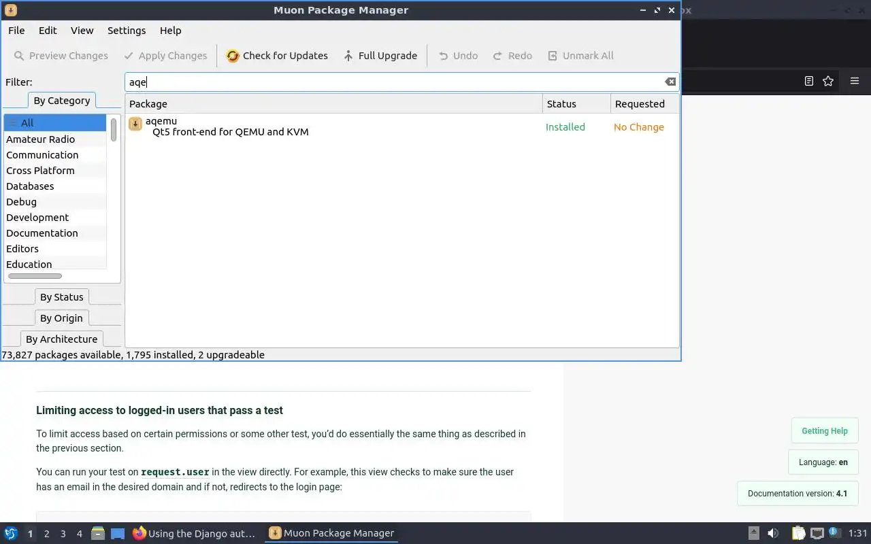
Task: Switch to workspace 3 in the taskbar
Action: 63,534
